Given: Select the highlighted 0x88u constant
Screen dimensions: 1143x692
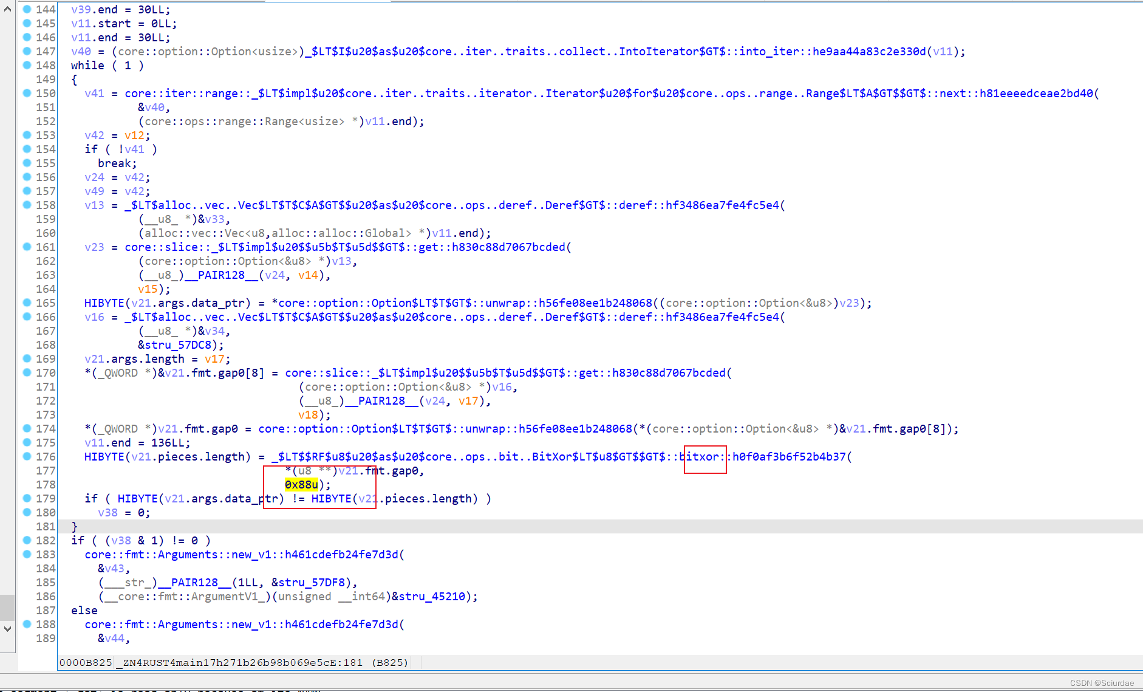Looking at the screenshot, I should coord(301,484).
